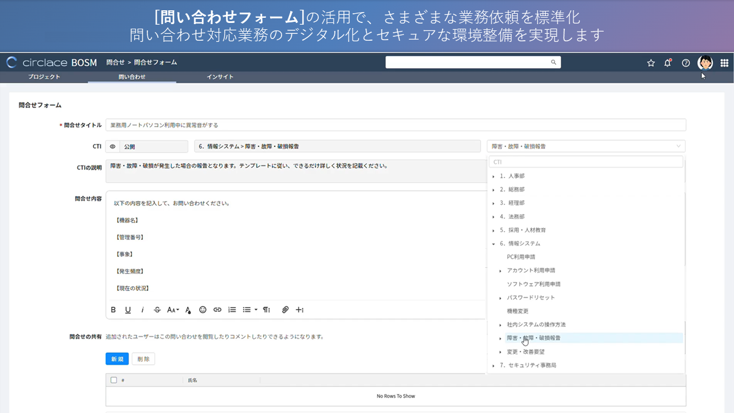
Task: Insert an emoji via smiley icon
Action: [202, 310]
